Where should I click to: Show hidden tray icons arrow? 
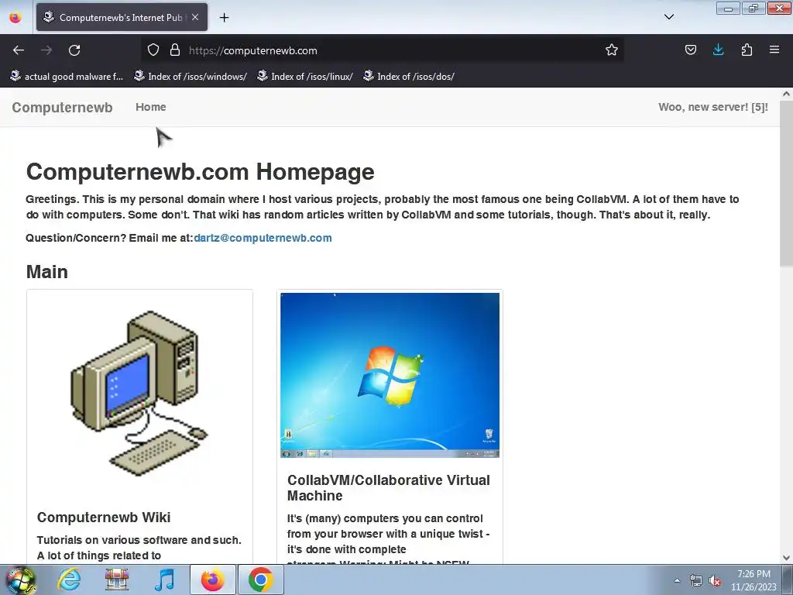677,581
